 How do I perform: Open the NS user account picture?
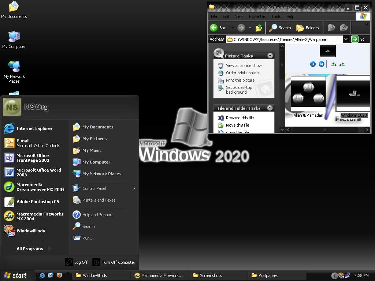(x=12, y=107)
